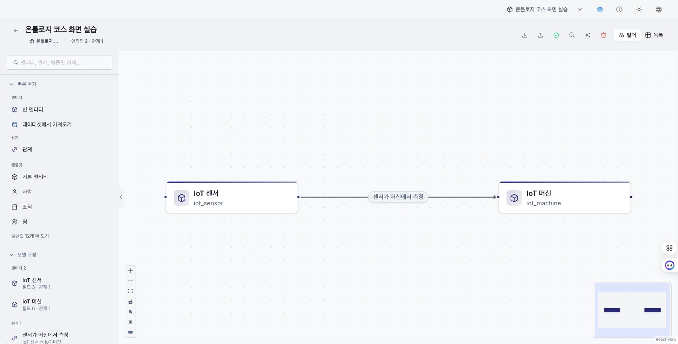Click the download icon in top toolbar
Screen dimensions: 678x344
coord(525,35)
